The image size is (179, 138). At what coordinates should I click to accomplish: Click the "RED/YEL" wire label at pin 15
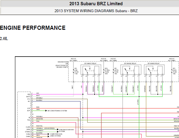pos(39,126)
